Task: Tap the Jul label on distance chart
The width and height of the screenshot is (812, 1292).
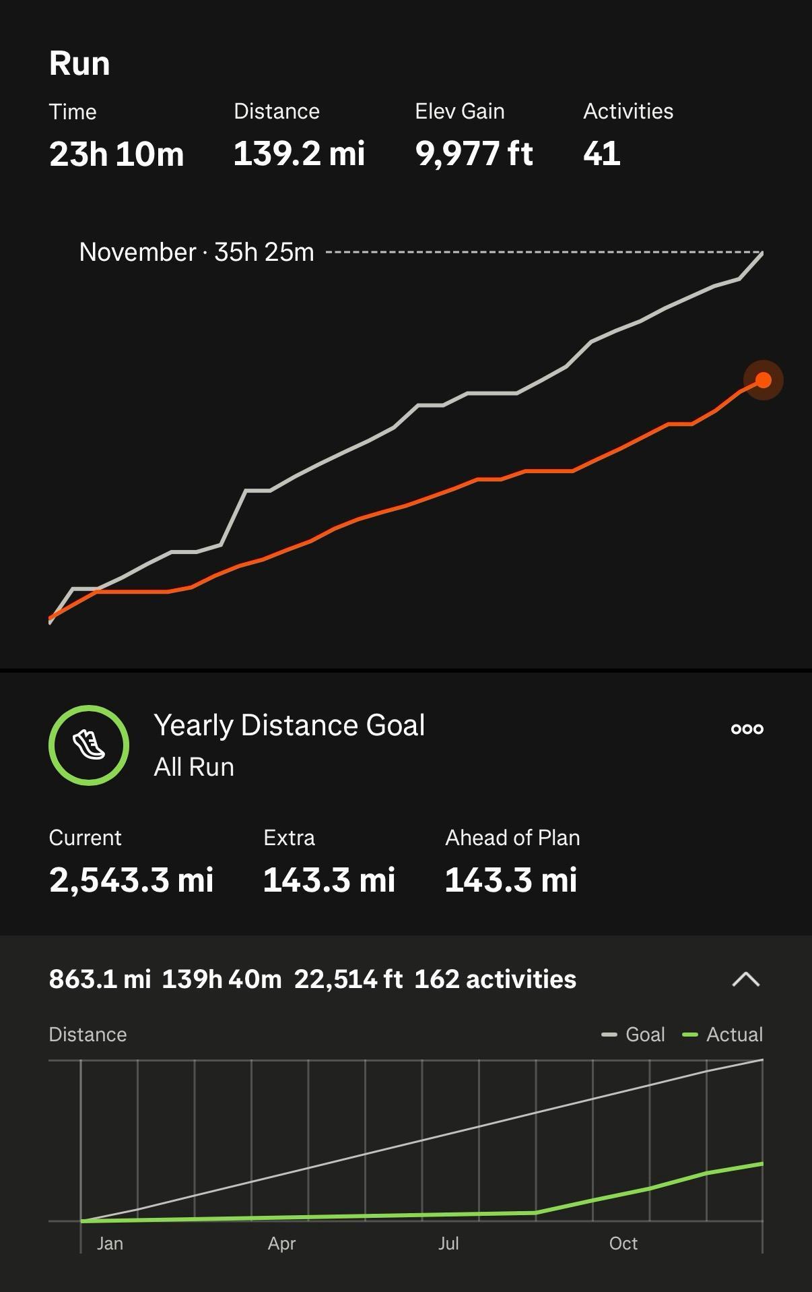Action: [448, 1243]
